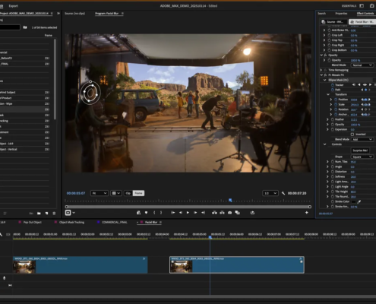Click the Clip button in Program monitor
The width and height of the screenshot is (376, 304).
click(128, 193)
